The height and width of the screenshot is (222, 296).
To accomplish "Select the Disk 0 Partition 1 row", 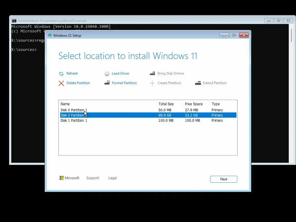I will coord(148,110).
